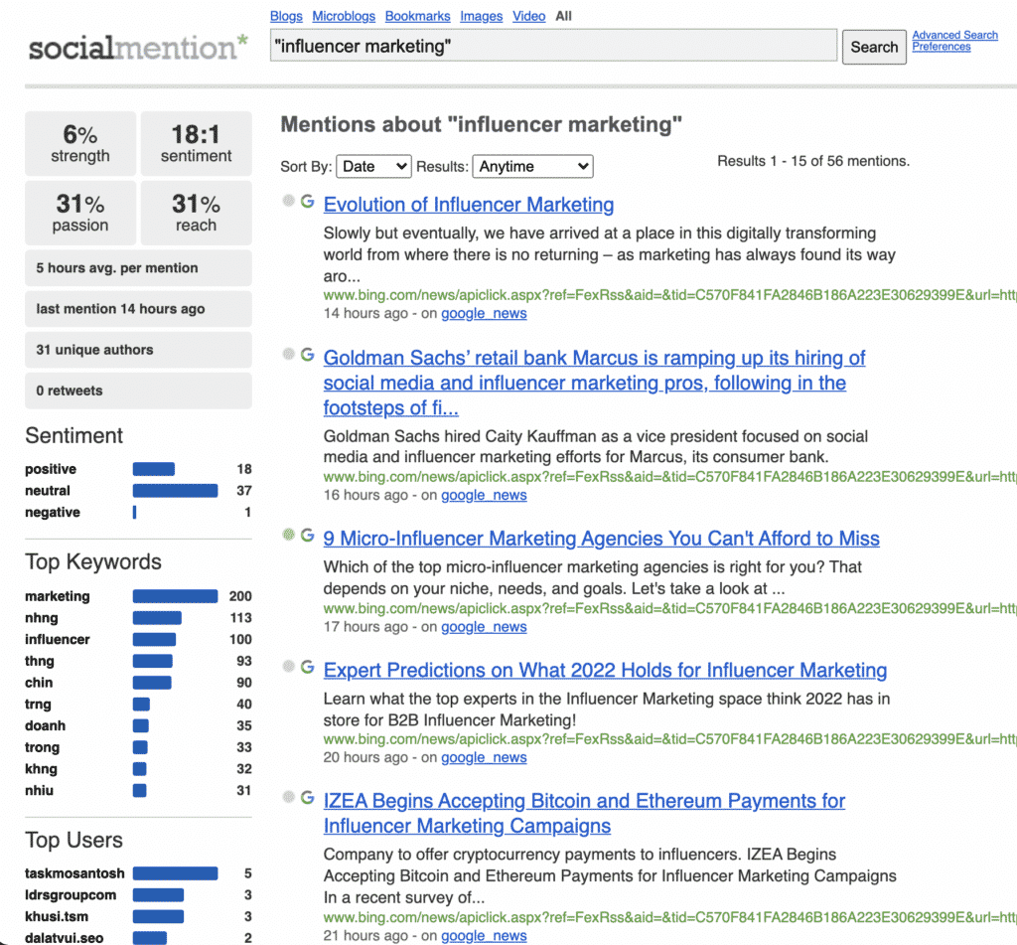
Task: Select the Blogs search filter
Action: [286, 16]
